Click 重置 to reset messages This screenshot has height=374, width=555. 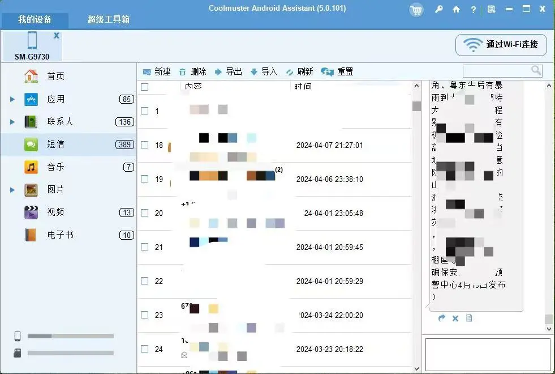[337, 72]
